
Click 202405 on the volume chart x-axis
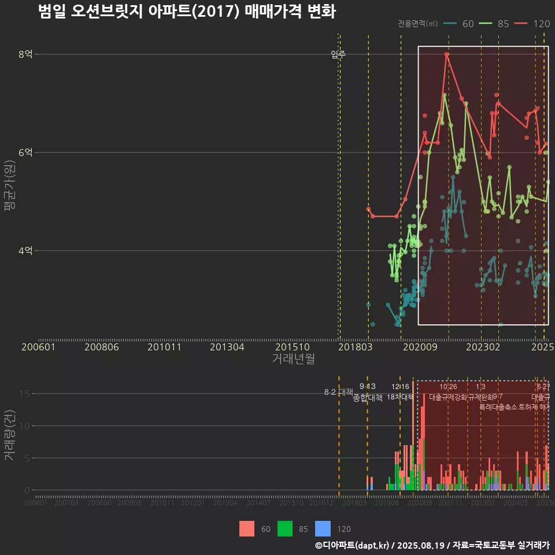(x=515, y=502)
